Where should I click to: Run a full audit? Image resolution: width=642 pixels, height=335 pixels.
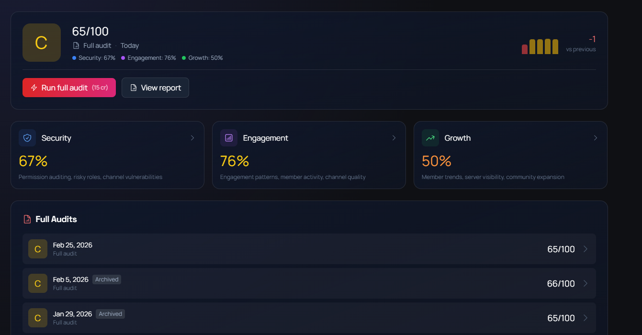pos(69,88)
